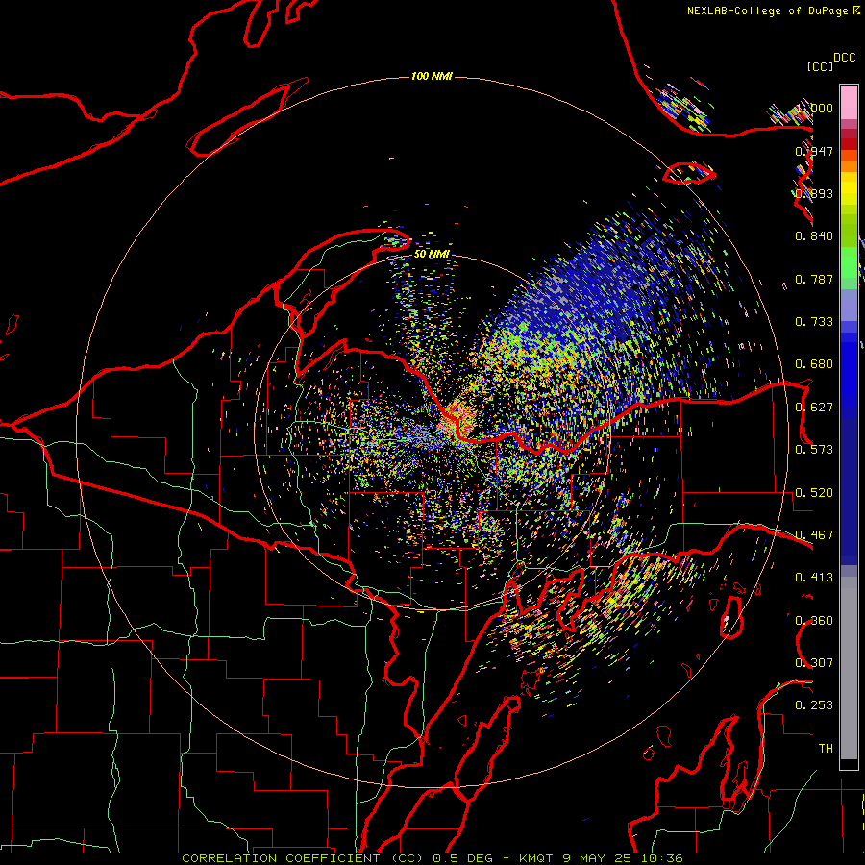
Task: Click the DCC label above the color scale
Action: pyautogui.click(x=845, y=58)
